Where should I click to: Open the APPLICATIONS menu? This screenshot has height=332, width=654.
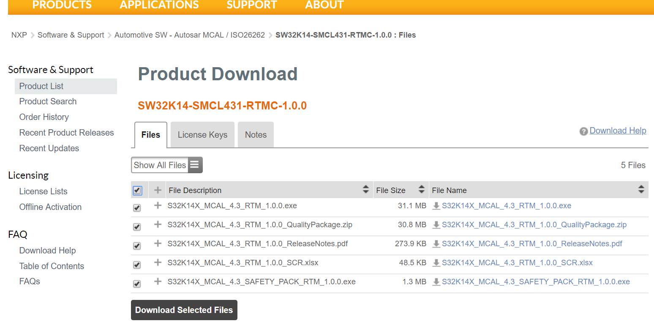point(159,5)
